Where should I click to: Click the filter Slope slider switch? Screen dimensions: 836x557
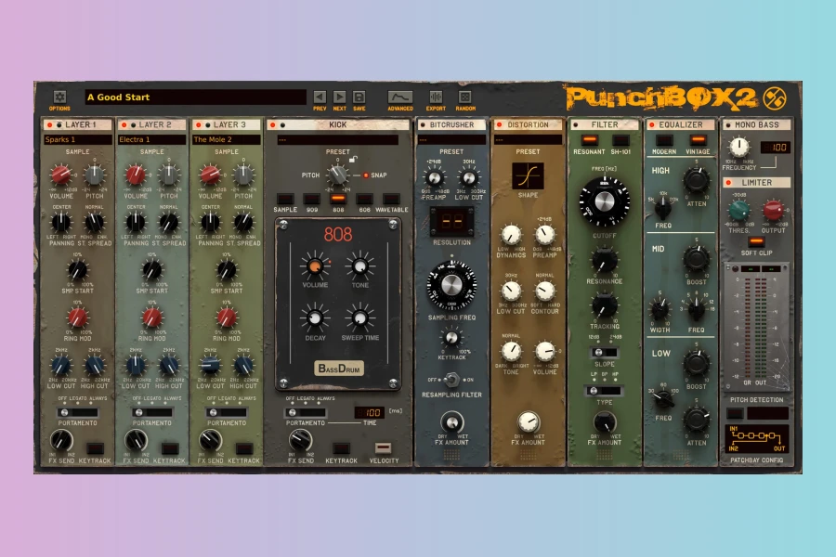(604, 353)
